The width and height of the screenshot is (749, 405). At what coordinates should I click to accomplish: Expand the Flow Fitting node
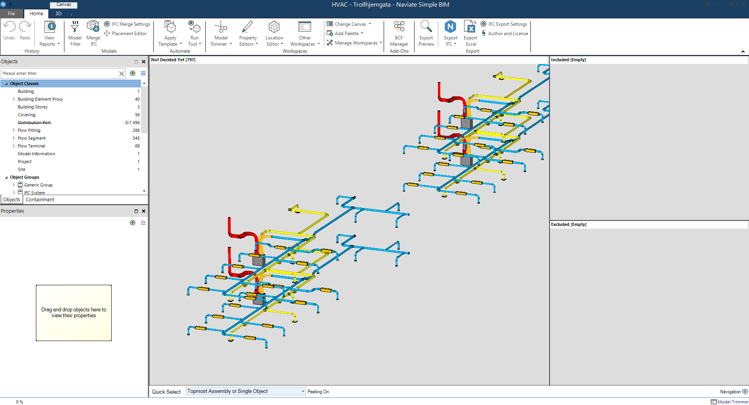click(14, 130)
